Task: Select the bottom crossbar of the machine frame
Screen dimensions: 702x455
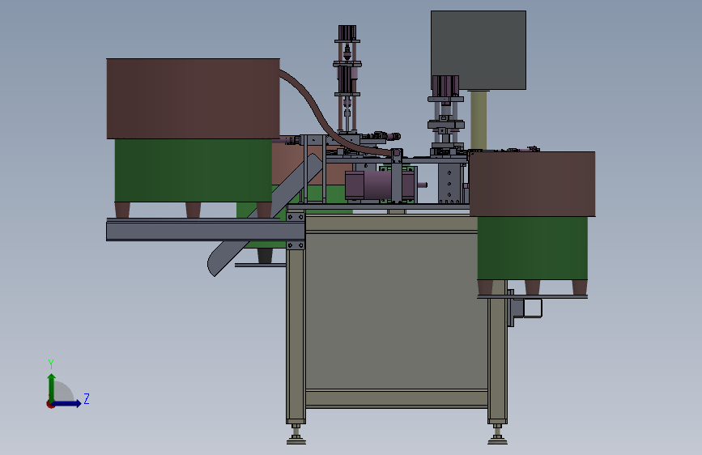Action: [x=396, y=398]
